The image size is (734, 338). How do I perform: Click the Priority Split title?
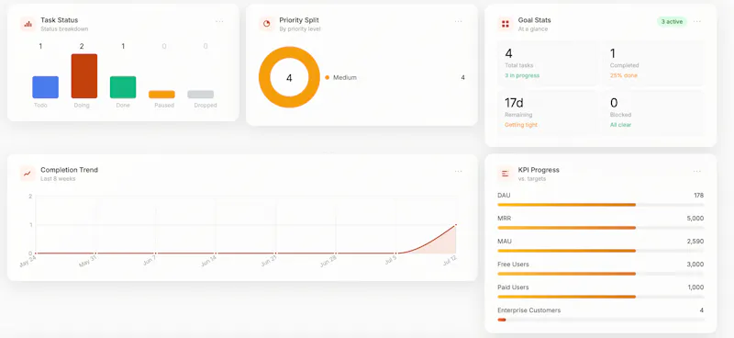[299, 20]
